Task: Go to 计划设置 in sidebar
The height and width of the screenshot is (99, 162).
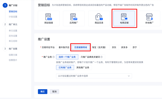Action: [x=13, y=17]
